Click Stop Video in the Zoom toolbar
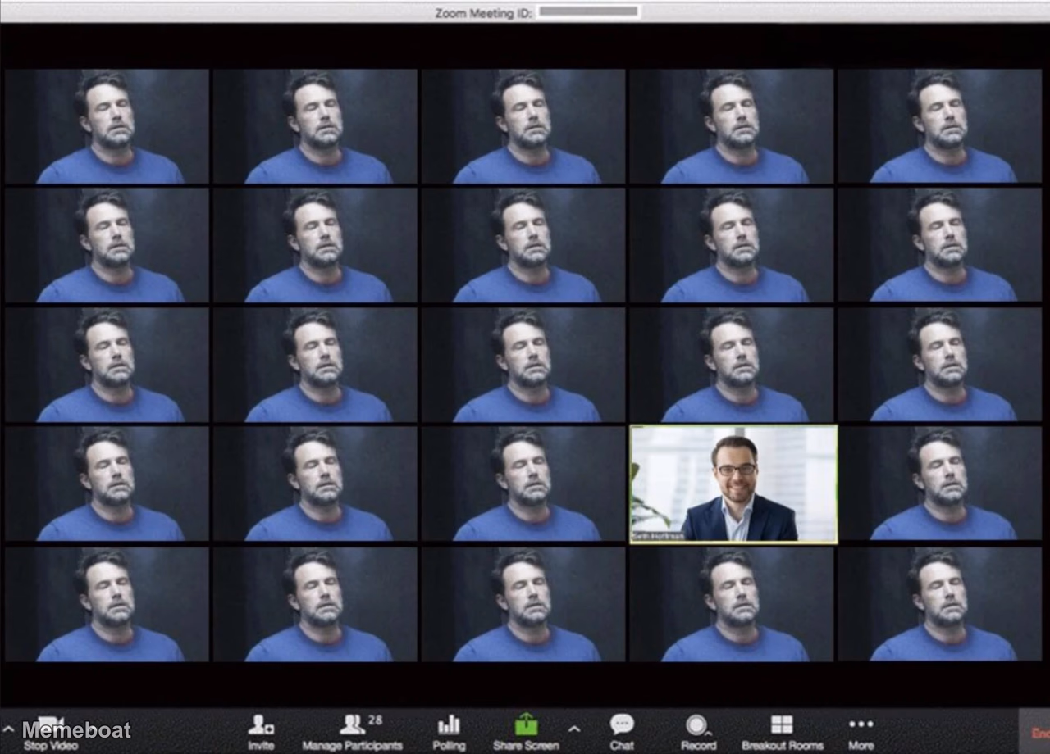This screenshot has height=754, width=1050. (51, 732)
